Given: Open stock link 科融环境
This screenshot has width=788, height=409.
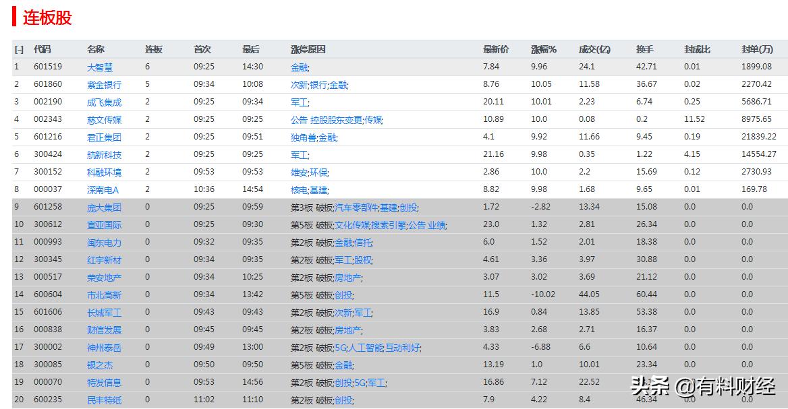Looking at the screenshot, I should pos(104,172).
